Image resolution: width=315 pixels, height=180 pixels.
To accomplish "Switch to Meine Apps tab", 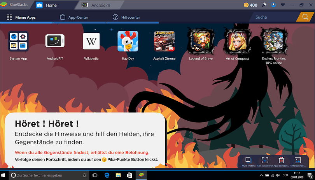I will click(26, 17).
